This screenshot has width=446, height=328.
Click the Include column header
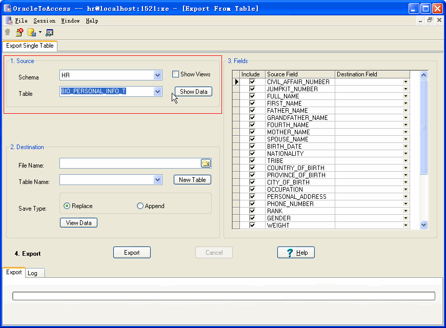252,74
